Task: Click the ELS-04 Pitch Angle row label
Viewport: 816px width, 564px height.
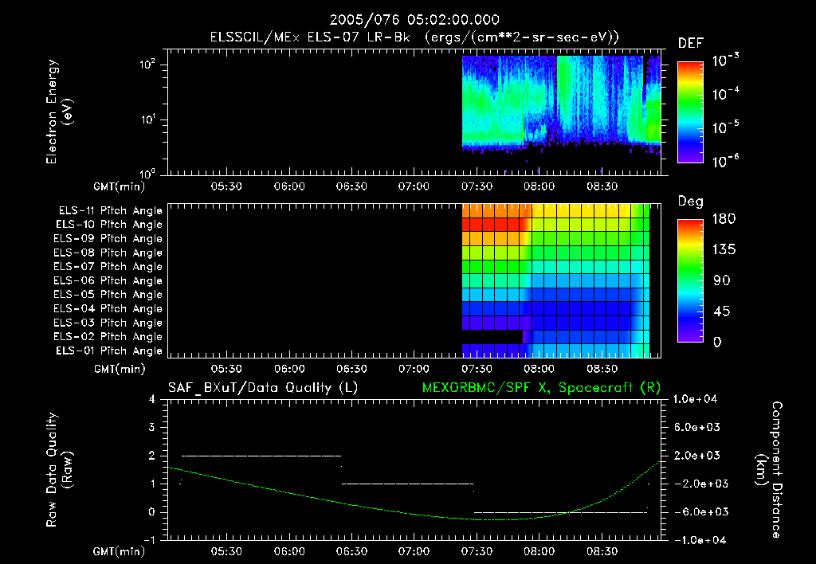Action: tap(108, 309)
